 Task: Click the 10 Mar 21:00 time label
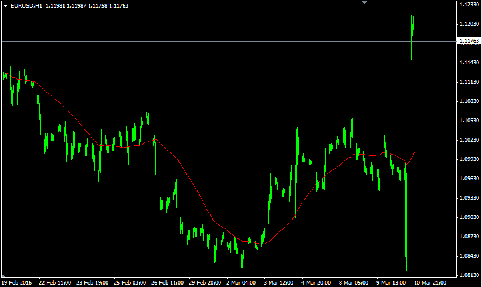[x=430, y=282]
